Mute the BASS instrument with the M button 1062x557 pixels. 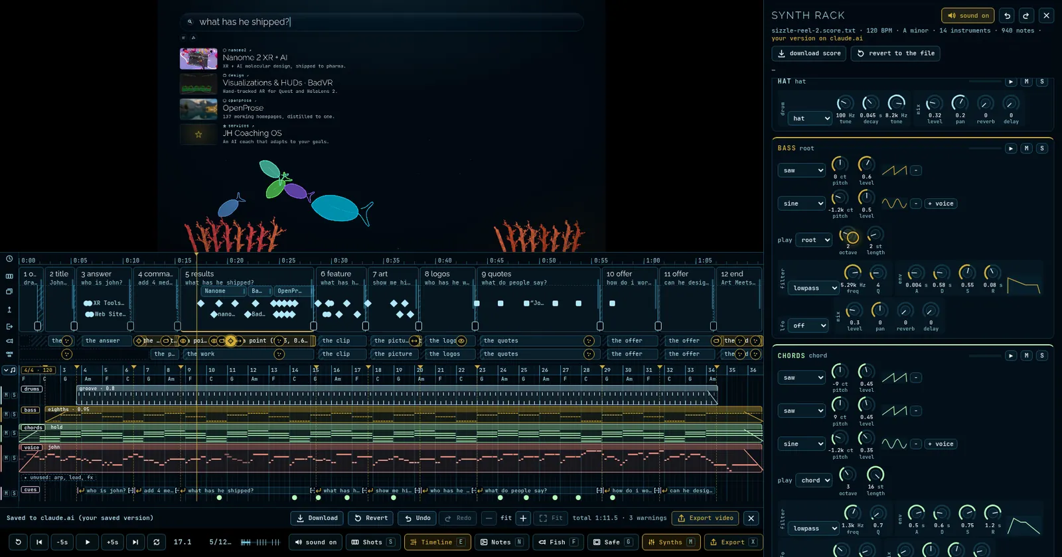pyautogui.click(x=1027, y=149)
